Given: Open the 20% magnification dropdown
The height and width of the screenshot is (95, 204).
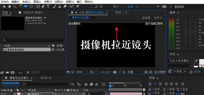Looking at the screenshot, I should 82,72.
